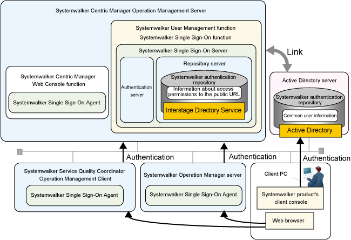Click Authentication label above Service Quality Coordinator
Image resolution: width=351 pixels, height=240 pixels.
(150, 157)
